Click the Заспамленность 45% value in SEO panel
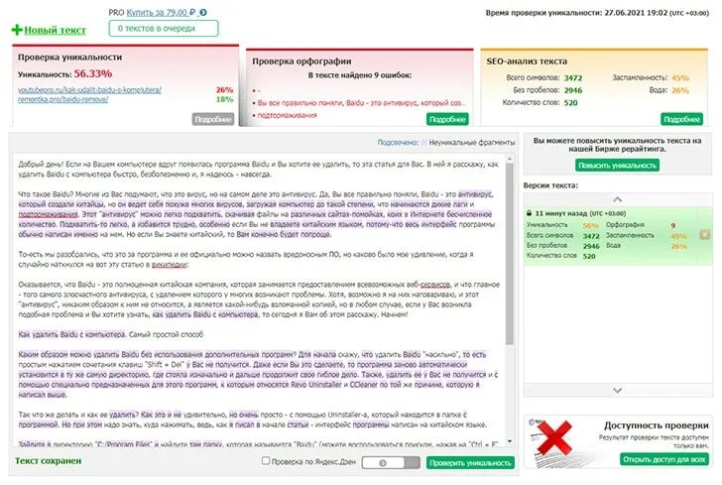 pyautogui.click(x=680, y=77)
